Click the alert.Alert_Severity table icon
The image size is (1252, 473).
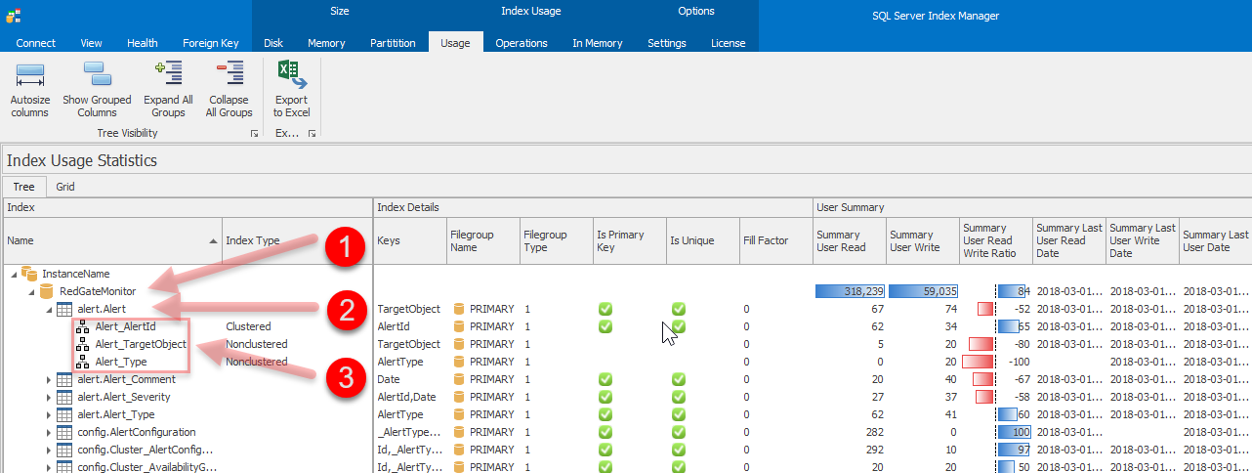tap(64, 397)
